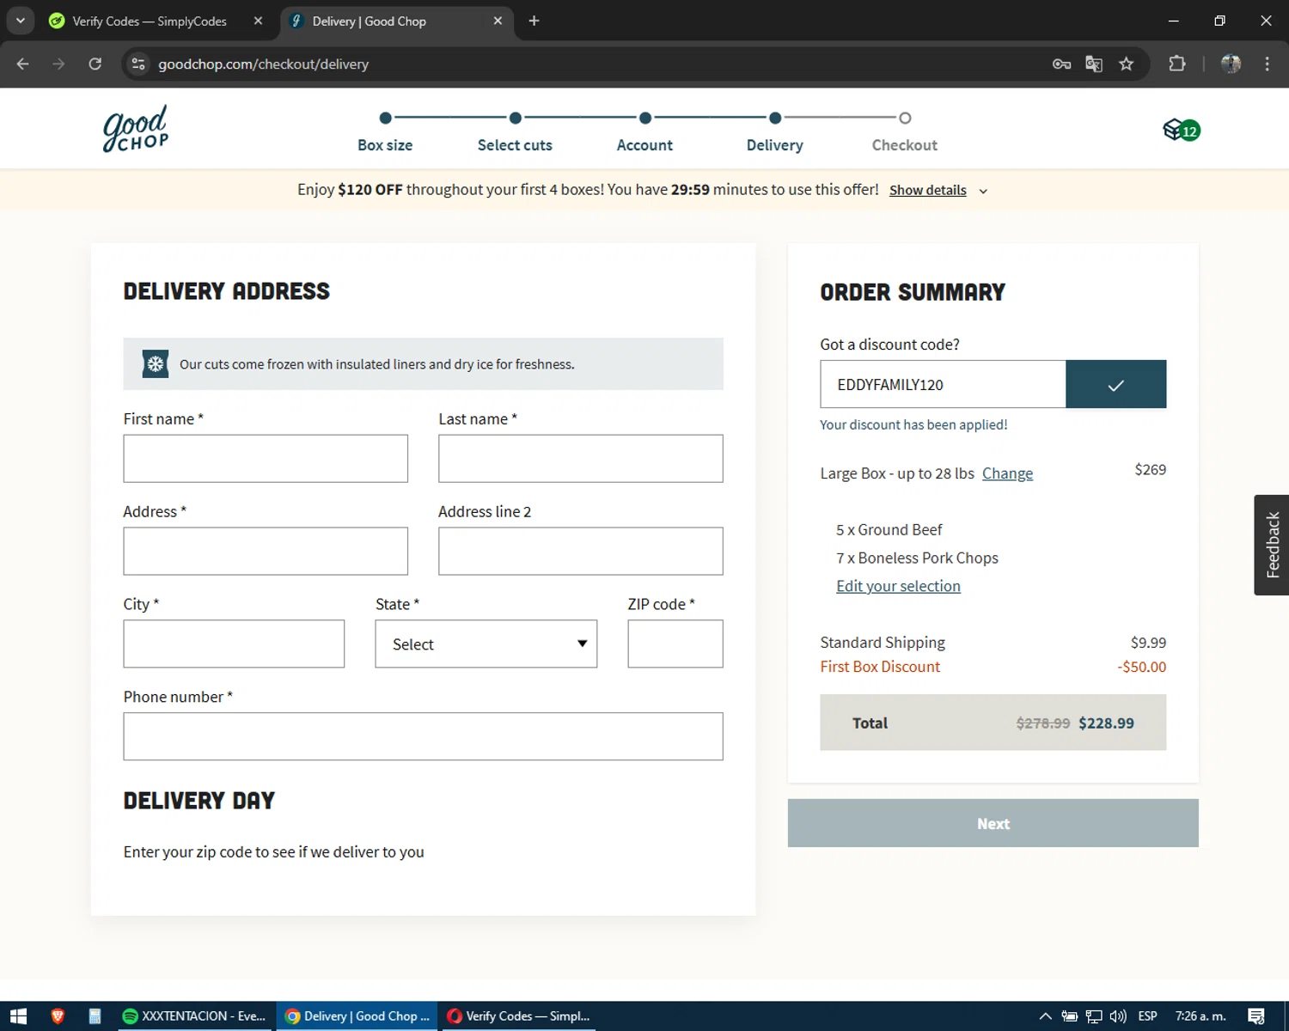The width and height of the screenshot is (1289, 1031).
Task: Click the First name field
Action: 266,458
